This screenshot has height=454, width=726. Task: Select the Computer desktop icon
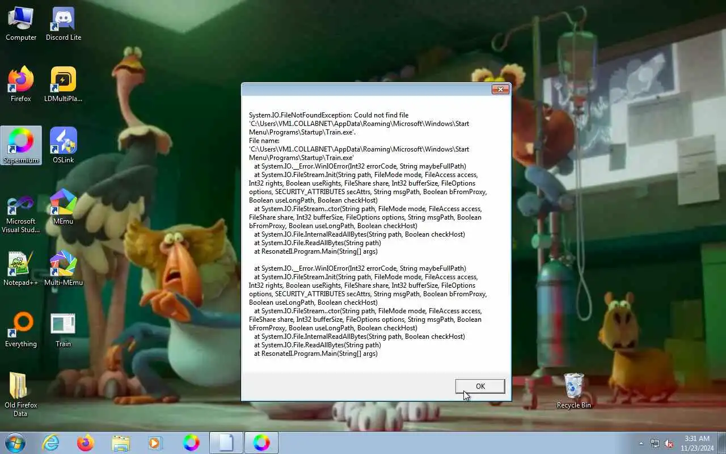click(x=21, y=24)
